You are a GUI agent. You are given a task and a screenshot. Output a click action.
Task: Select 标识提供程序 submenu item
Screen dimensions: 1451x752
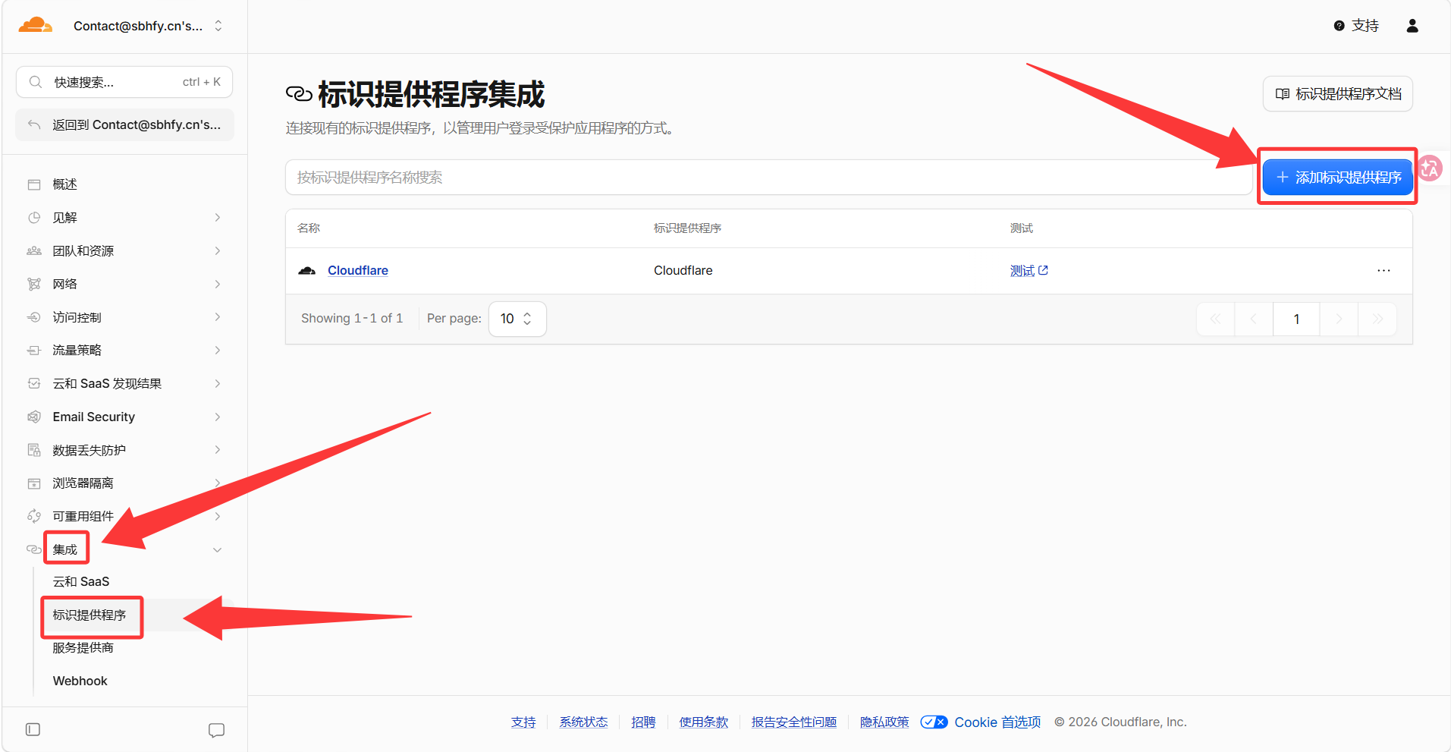click(x=90, y=615)
